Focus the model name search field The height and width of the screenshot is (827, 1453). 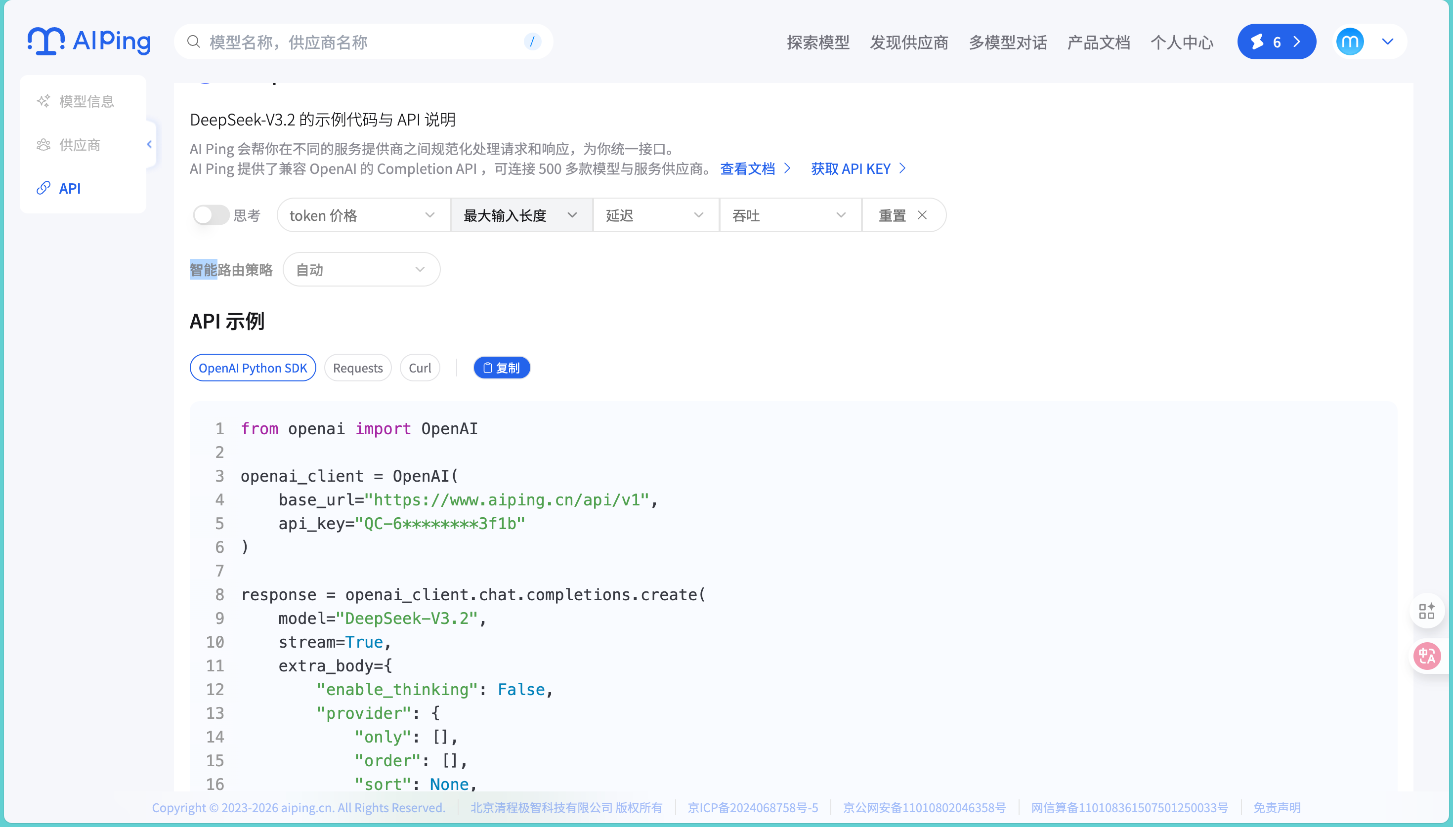click(364, 42)
